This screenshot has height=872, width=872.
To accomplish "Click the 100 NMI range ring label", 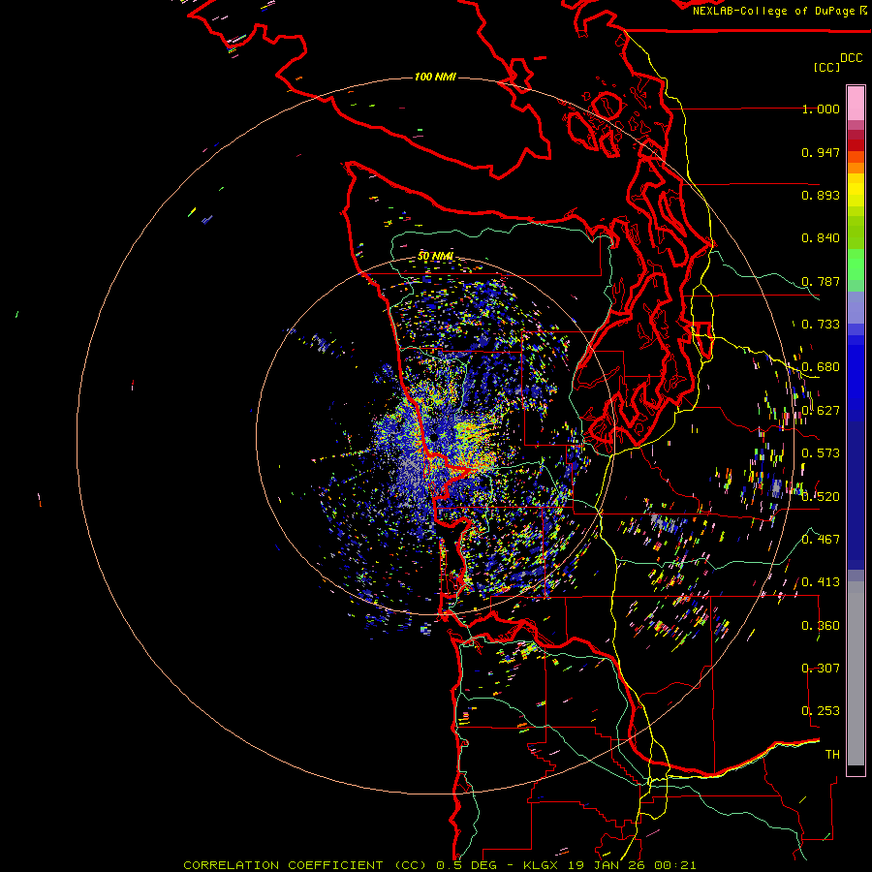I will (x=435, y=77).
